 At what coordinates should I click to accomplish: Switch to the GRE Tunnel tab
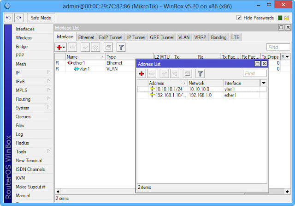point(162,37)
